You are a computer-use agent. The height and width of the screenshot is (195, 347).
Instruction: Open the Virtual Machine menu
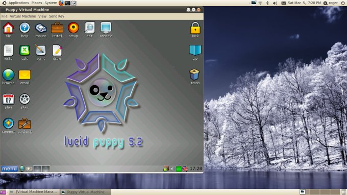point(23,16)
